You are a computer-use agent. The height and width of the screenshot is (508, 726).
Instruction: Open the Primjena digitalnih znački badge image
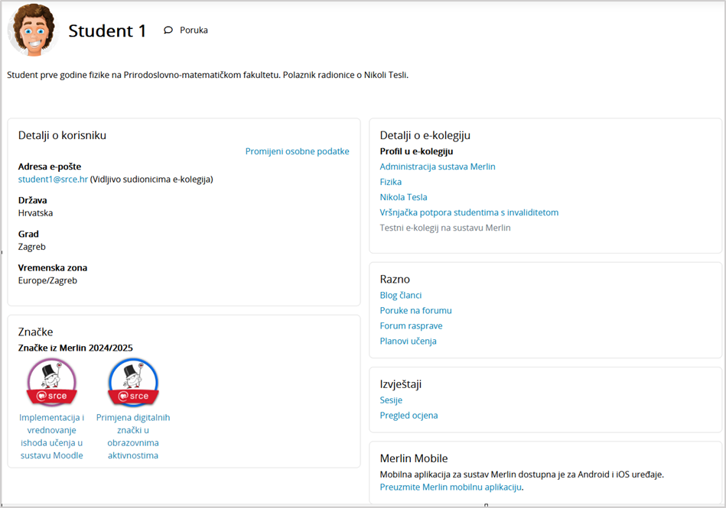pos(133,383)
